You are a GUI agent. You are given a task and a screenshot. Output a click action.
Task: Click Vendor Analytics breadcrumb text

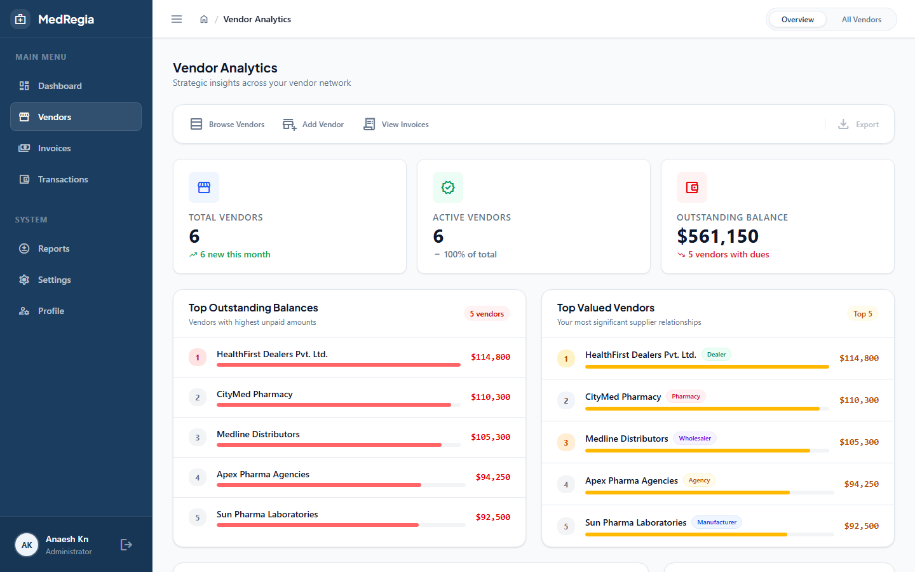click(257, 19)
